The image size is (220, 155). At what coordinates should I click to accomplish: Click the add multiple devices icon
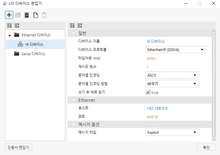[18, 15]
